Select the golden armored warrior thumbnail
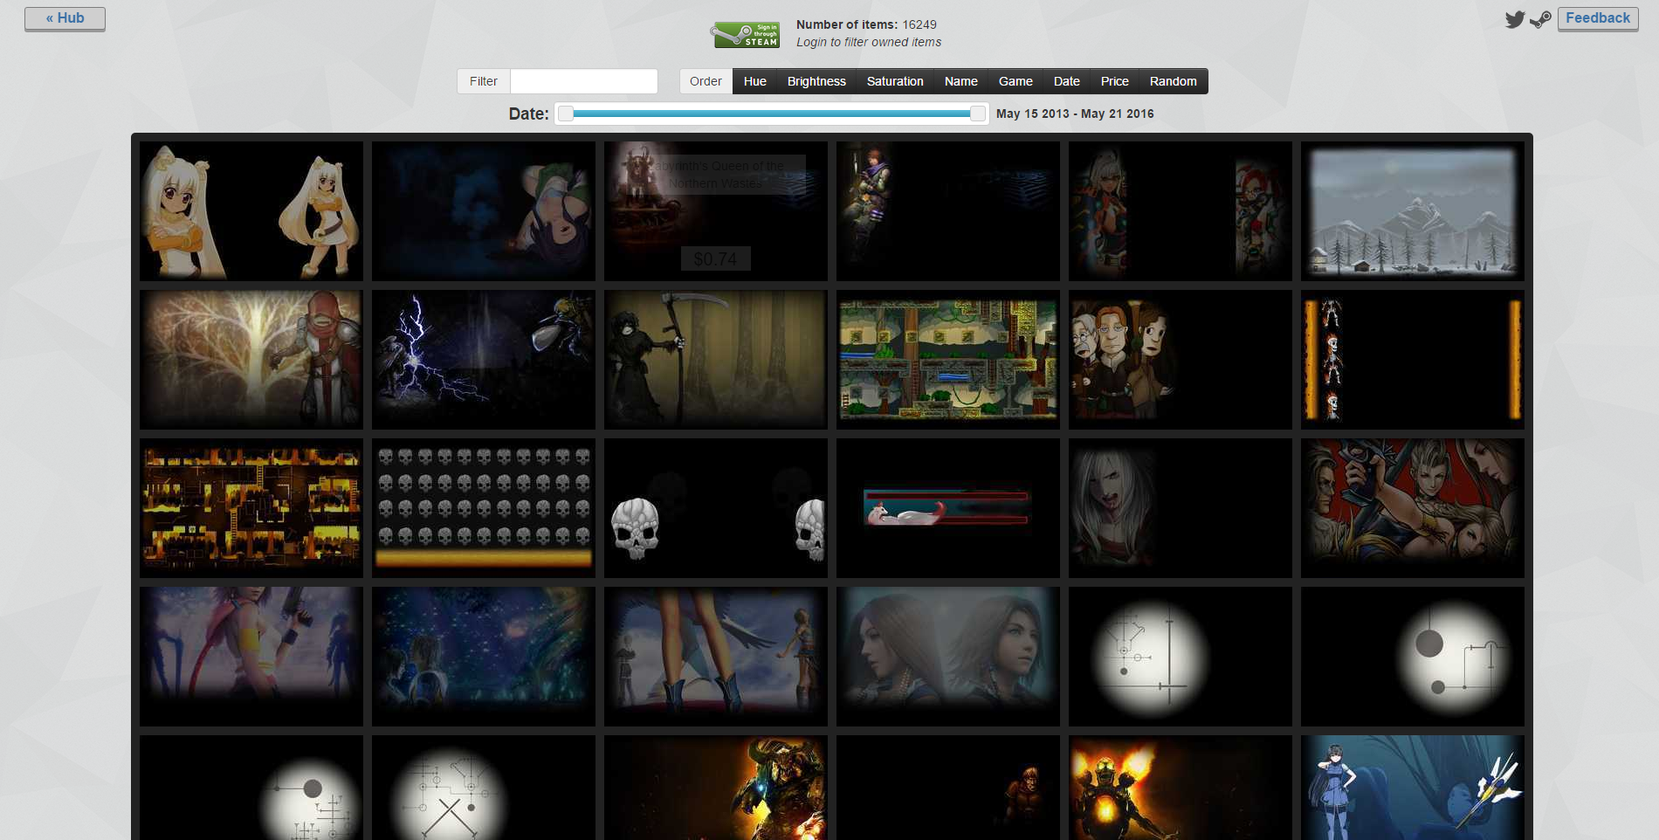 tap(716, 788)
